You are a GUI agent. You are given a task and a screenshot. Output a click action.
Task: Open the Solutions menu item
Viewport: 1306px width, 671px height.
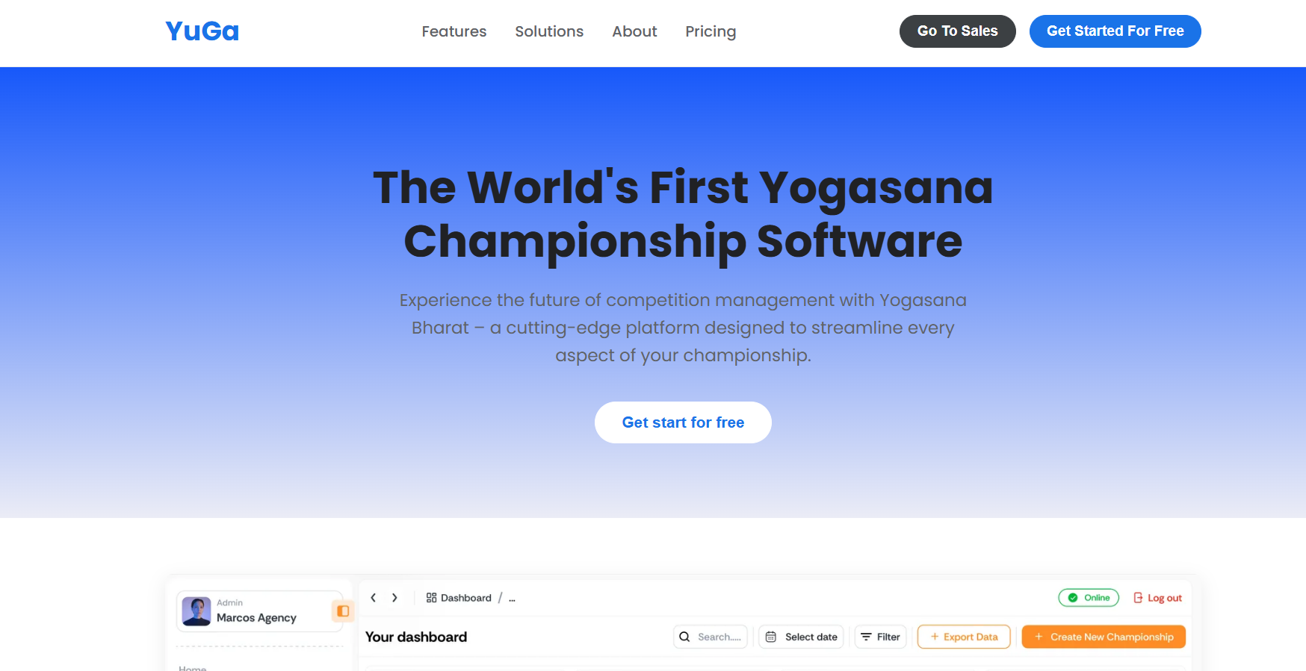click(549, 31)
